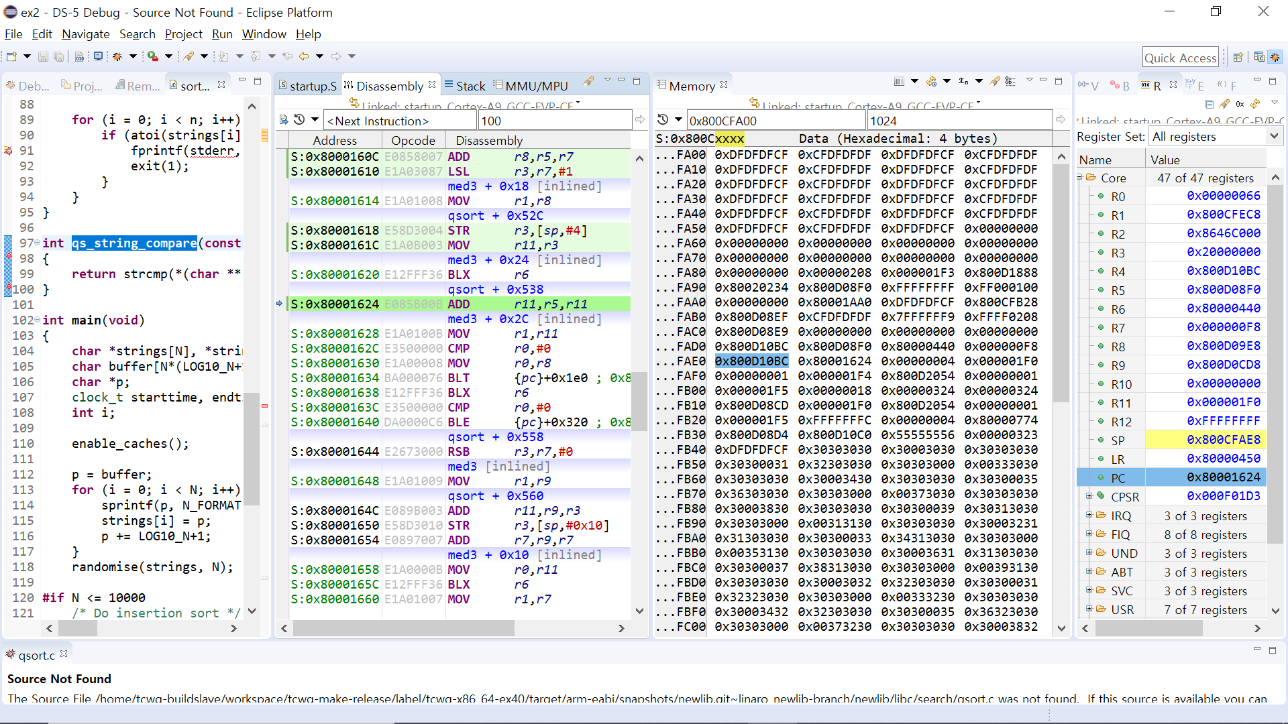Open the Navigate menu
Viewport: 1288px width, 724px height.
click(85, 34)
